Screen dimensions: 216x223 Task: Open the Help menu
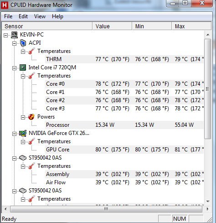(57, 16)
